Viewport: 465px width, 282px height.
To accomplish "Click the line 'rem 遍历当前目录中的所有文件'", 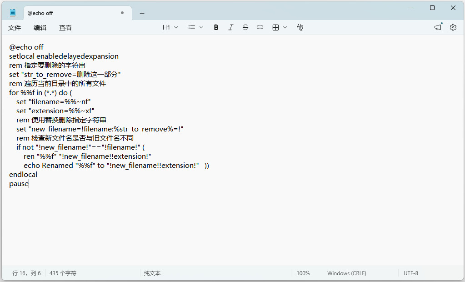I will coord(58,84).
